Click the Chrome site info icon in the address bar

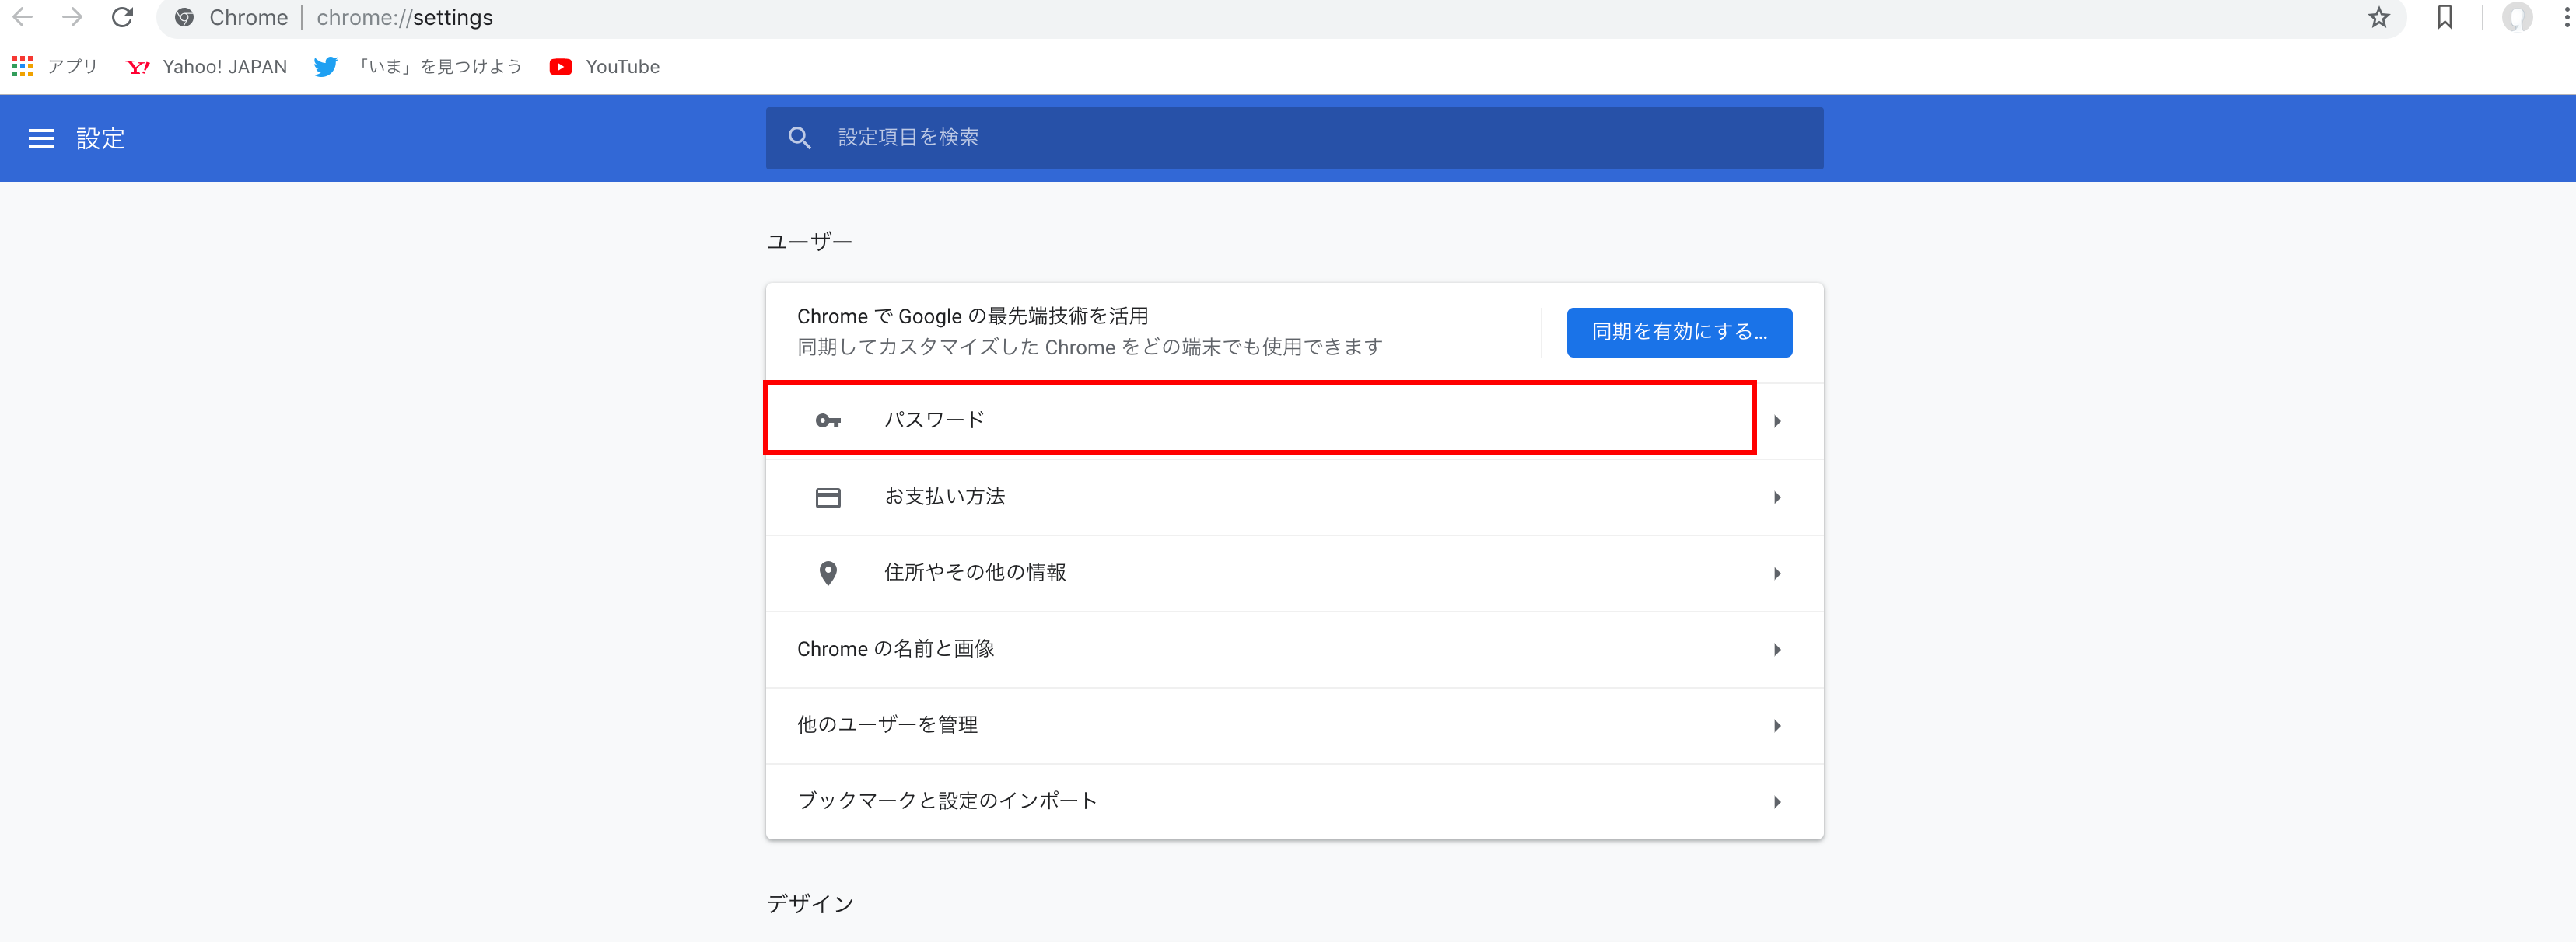point(184,17)
